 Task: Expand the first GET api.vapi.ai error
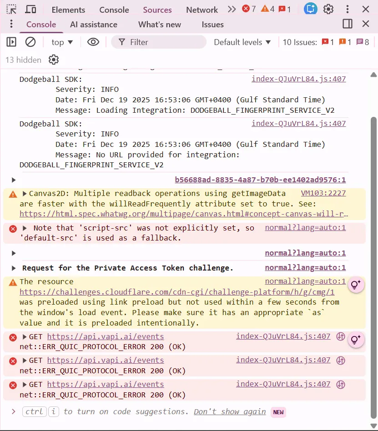[x=24, y=336]
